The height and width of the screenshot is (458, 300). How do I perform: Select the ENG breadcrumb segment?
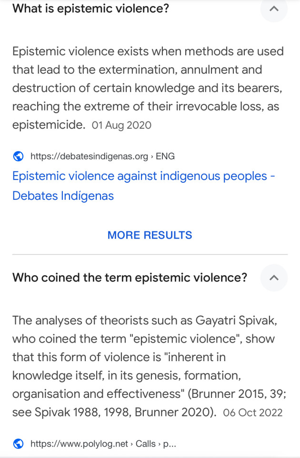tap(165, 156)
